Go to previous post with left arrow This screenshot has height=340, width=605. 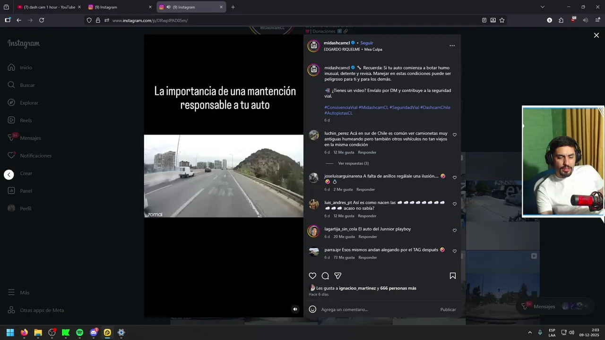click(x=9, y=175)
